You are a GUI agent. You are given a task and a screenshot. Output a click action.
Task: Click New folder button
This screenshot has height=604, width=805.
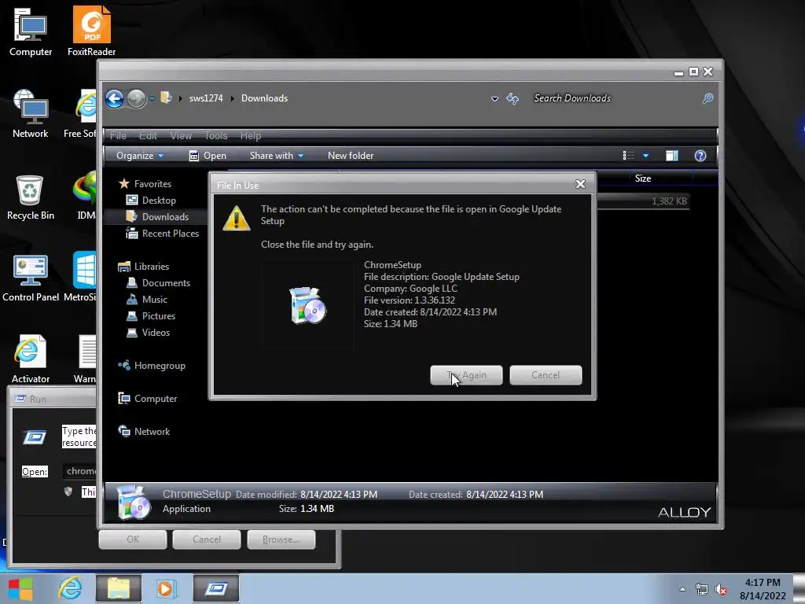click(351, 156)
